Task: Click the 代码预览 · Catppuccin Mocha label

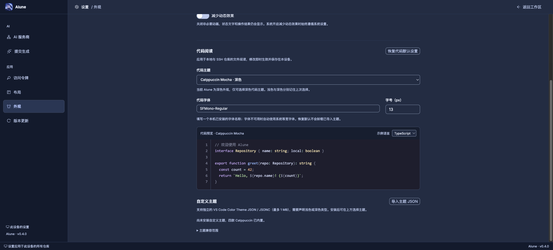Action: tap(222, 133)
